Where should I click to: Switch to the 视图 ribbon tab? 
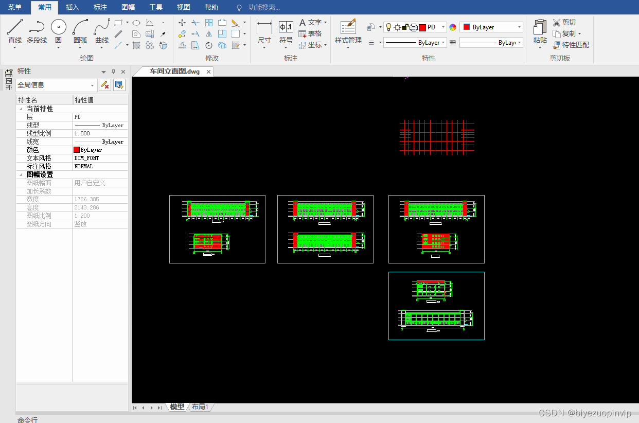[x=184, y=7]
